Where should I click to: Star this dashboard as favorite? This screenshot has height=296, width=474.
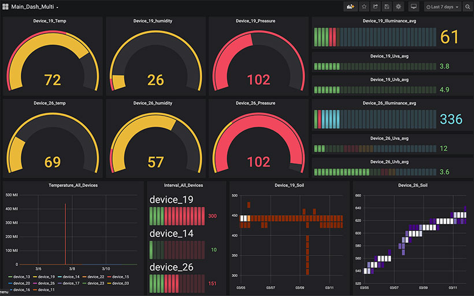[x=364, y=7]
